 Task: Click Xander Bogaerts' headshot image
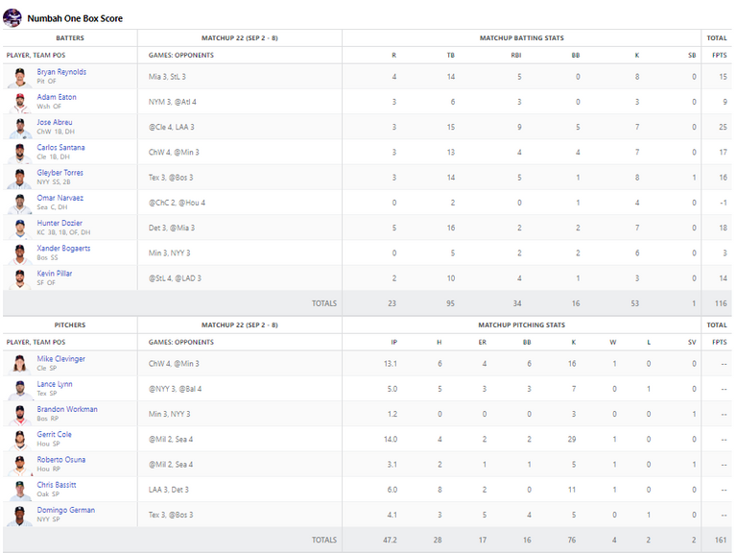pyautogui.click(x=20, y=253)
